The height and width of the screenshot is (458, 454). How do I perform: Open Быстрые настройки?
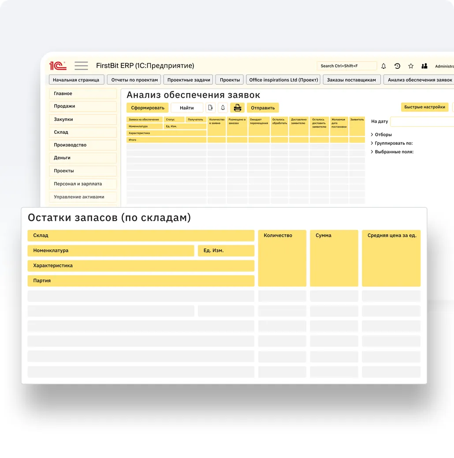click(x=424, y=107)
